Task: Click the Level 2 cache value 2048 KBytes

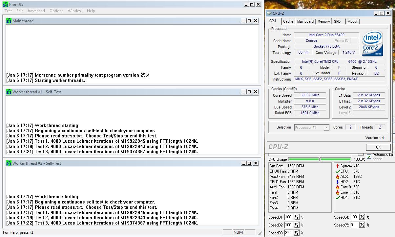Action: point(369,107)
